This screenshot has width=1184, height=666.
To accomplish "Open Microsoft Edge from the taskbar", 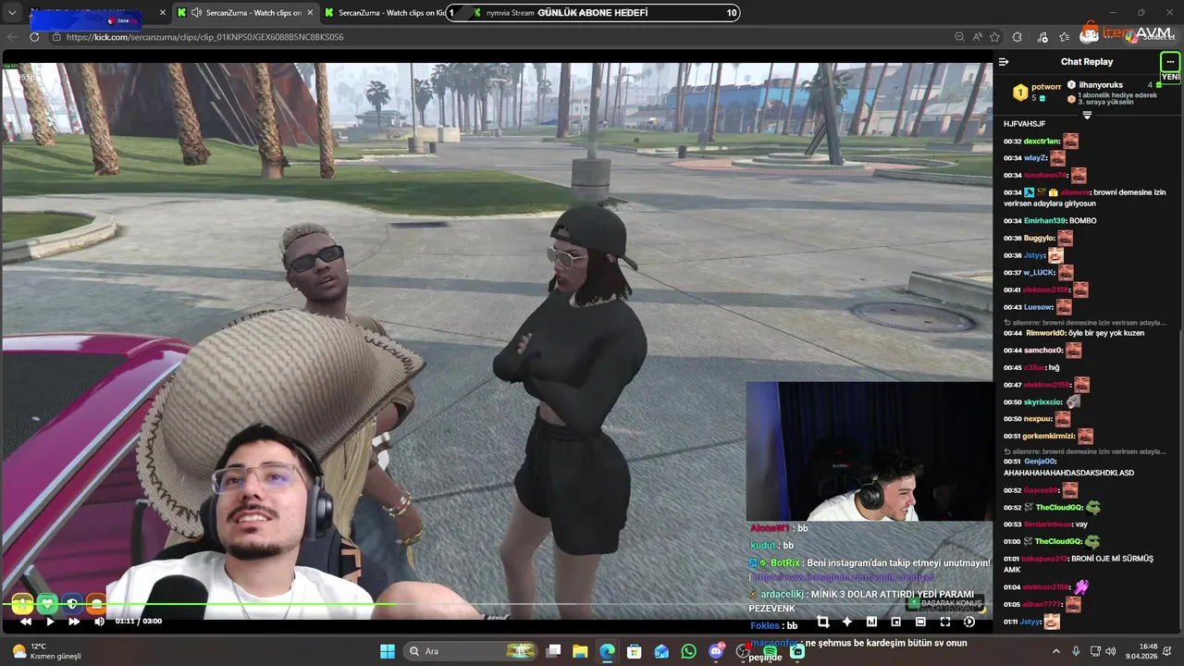I will pyautogui.click(x=607, y=651).
